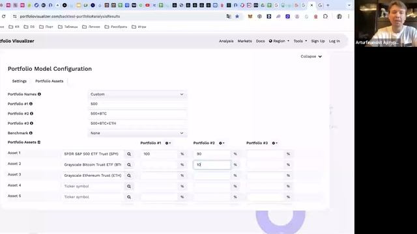Open the Разобрать bookmarks folder
The height and width of the screenshot is (234, 417).
(116, 27)
